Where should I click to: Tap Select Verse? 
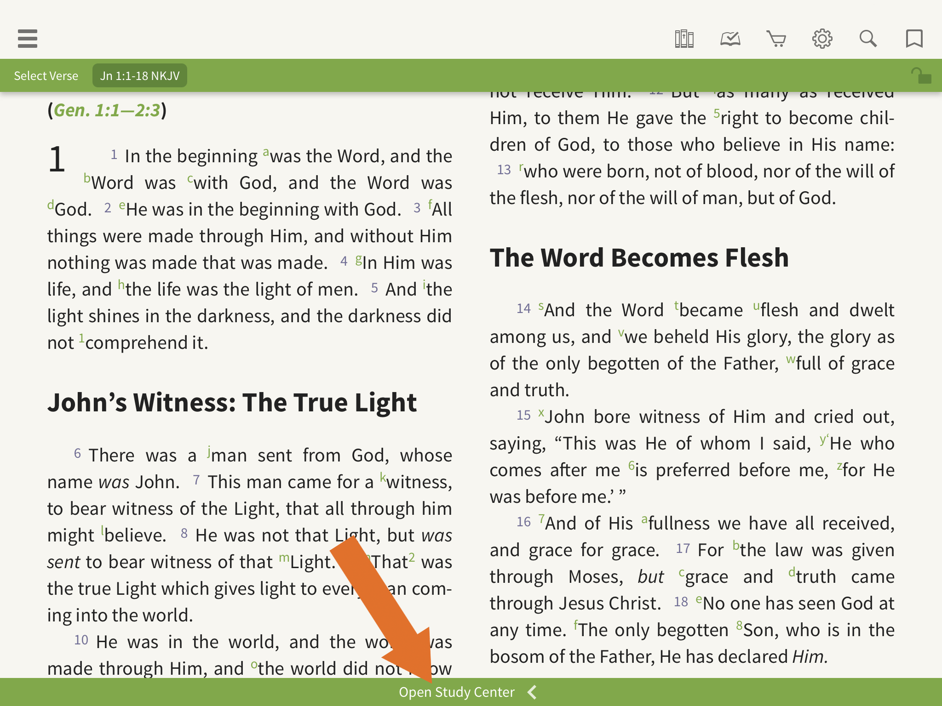pos(46,75)
